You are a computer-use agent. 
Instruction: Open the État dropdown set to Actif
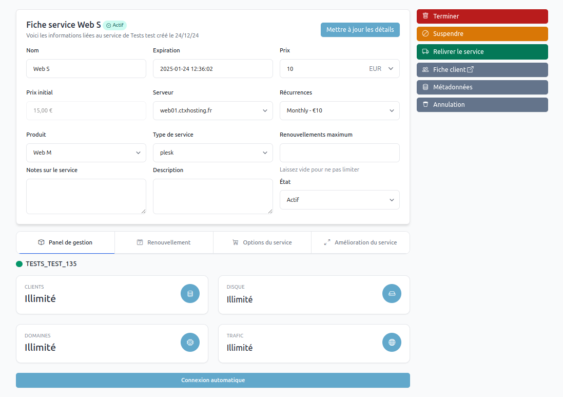coord(339,200)
